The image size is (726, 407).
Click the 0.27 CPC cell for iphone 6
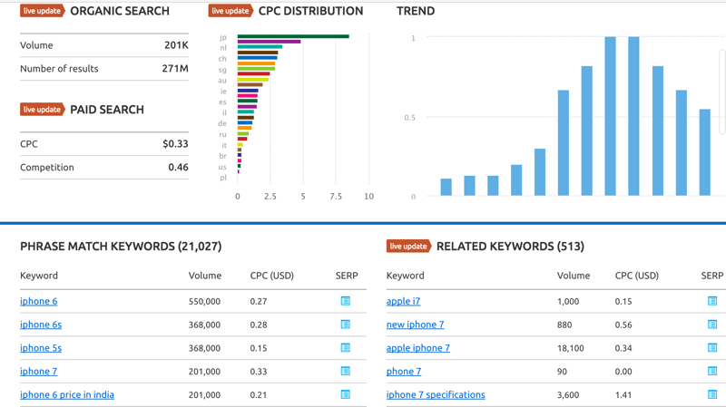(259, 302)
